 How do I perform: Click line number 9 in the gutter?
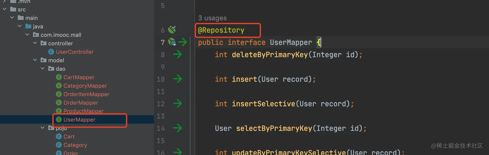(x=163, y=67)
